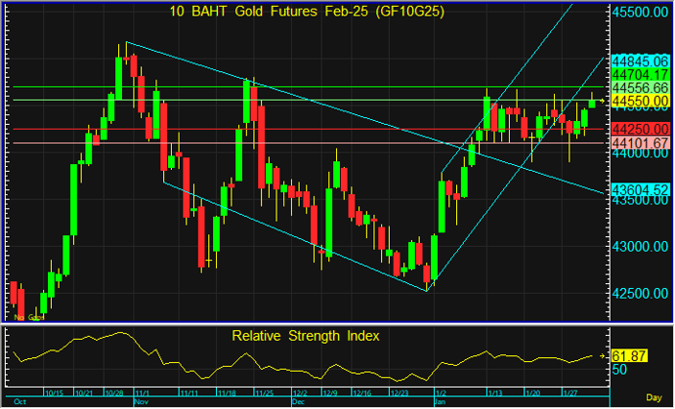Click the chart title 10 BAHT Gold Futures
Screen dimensions: 675x409
(304, 11)
